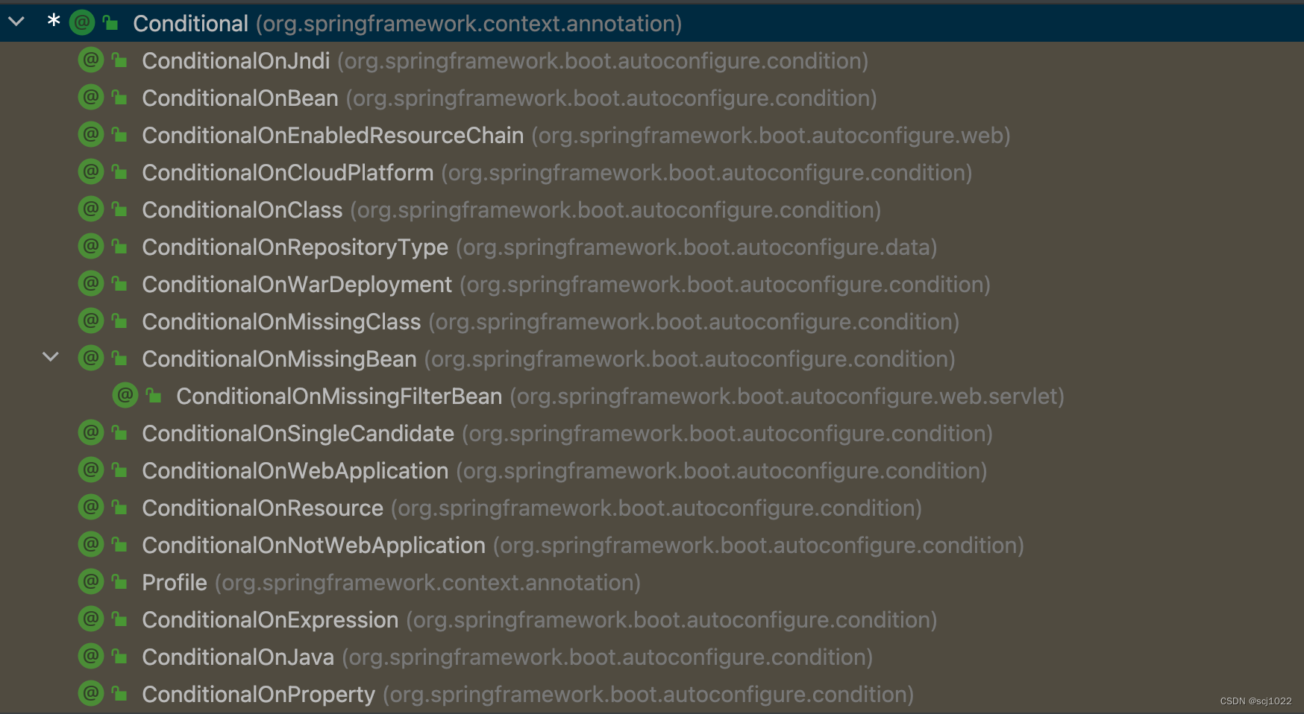Image resolution: width=1304 pixels, height=714 pixels.
Task: Click annotation icon of Profile
Action: (x=91, y=581)
